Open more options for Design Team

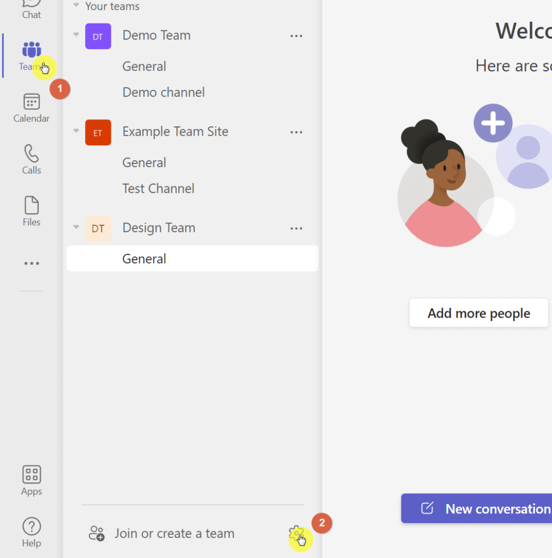(296, 228)
